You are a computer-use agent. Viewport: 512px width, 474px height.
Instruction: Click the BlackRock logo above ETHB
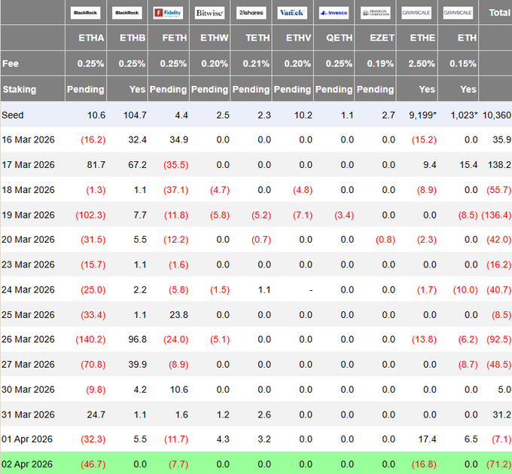tap(126, 13)
